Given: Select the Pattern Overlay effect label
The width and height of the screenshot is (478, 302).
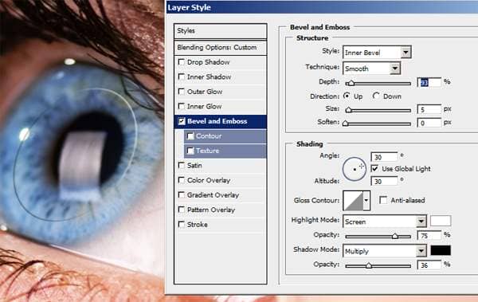Looking at the screenshot, I should tap(211, 210).
